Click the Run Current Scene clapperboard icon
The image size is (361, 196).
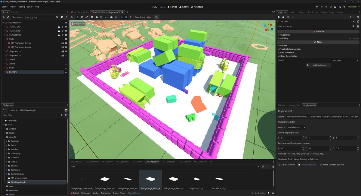click(x=335, y=7)
